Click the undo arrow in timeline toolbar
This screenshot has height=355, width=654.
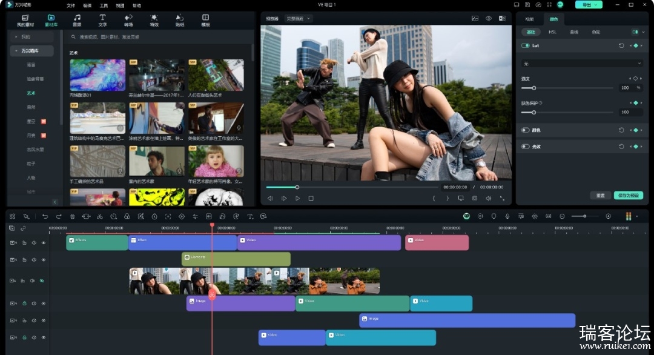[x=45, y=216]
